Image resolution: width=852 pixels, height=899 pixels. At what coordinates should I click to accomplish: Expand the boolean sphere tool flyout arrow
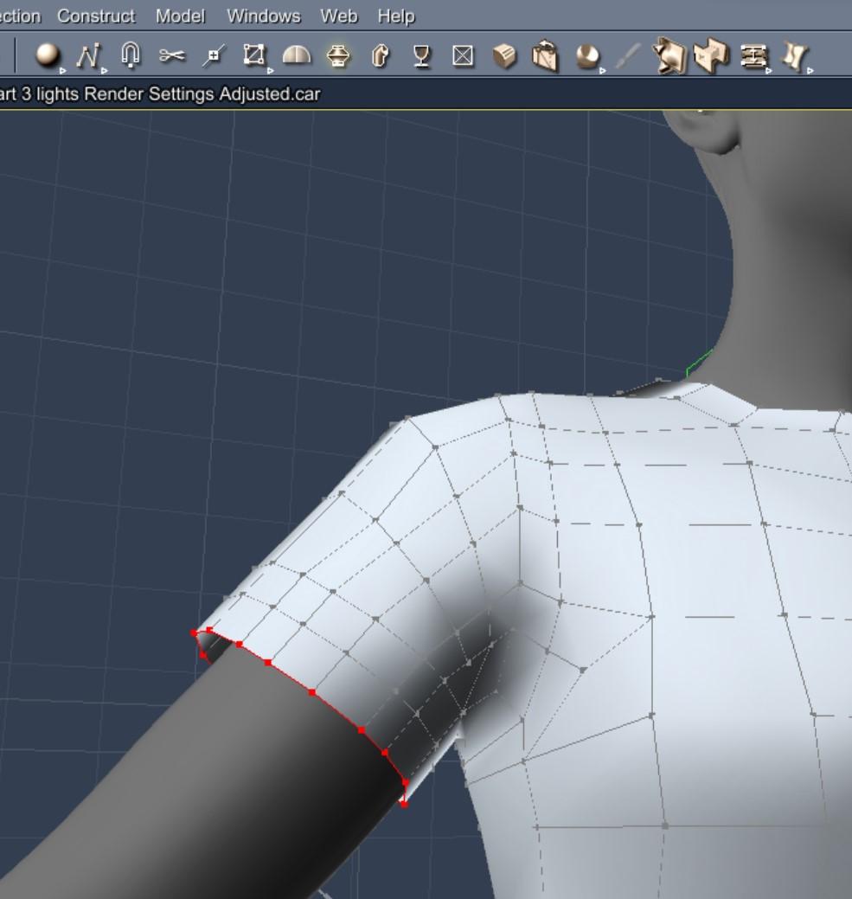point(603,71)
